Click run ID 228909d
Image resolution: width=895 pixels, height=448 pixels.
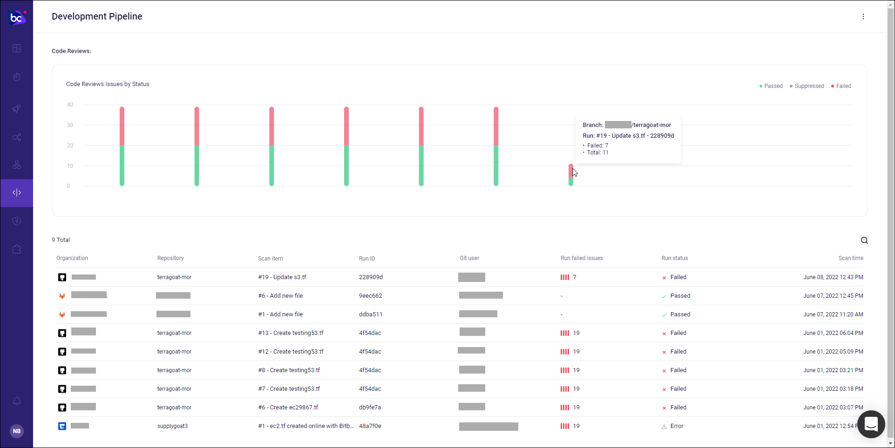click(371, 277)
